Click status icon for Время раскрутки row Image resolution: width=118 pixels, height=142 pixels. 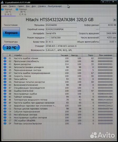pos(5,64)
